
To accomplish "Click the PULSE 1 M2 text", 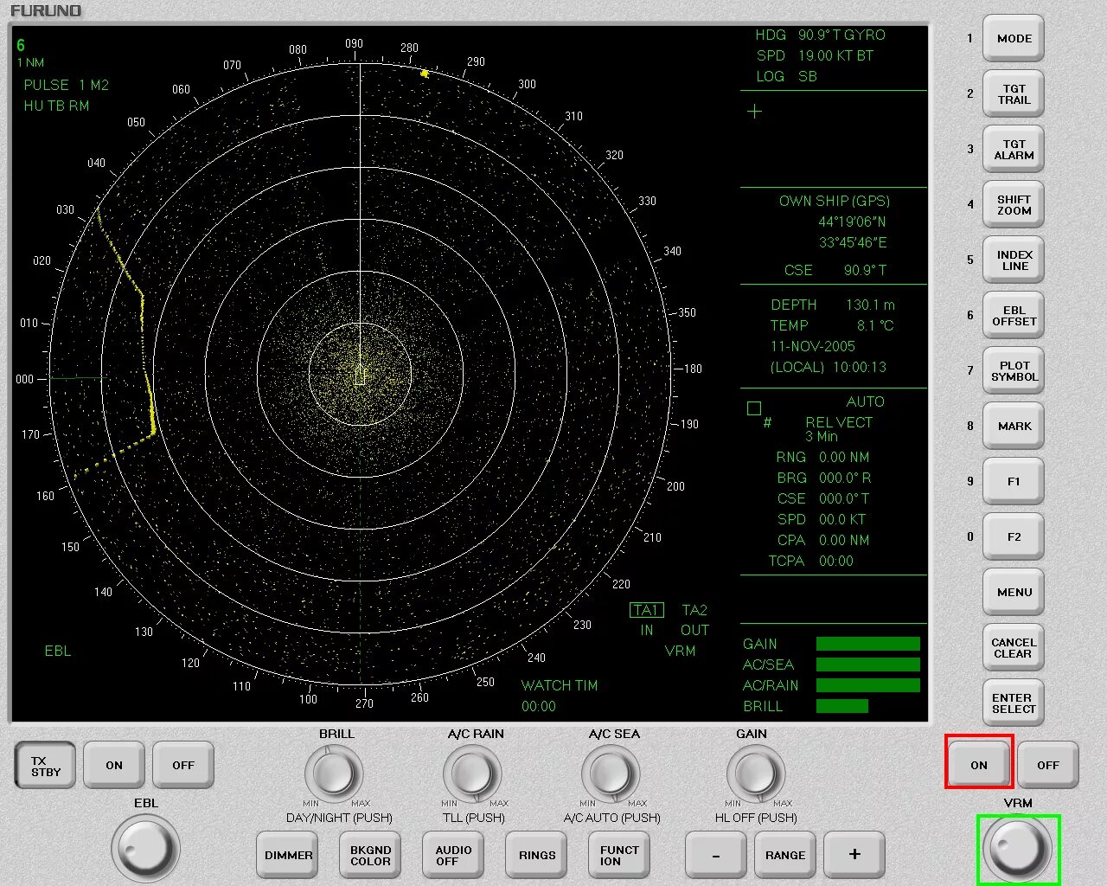I will [x=67, y=85].
